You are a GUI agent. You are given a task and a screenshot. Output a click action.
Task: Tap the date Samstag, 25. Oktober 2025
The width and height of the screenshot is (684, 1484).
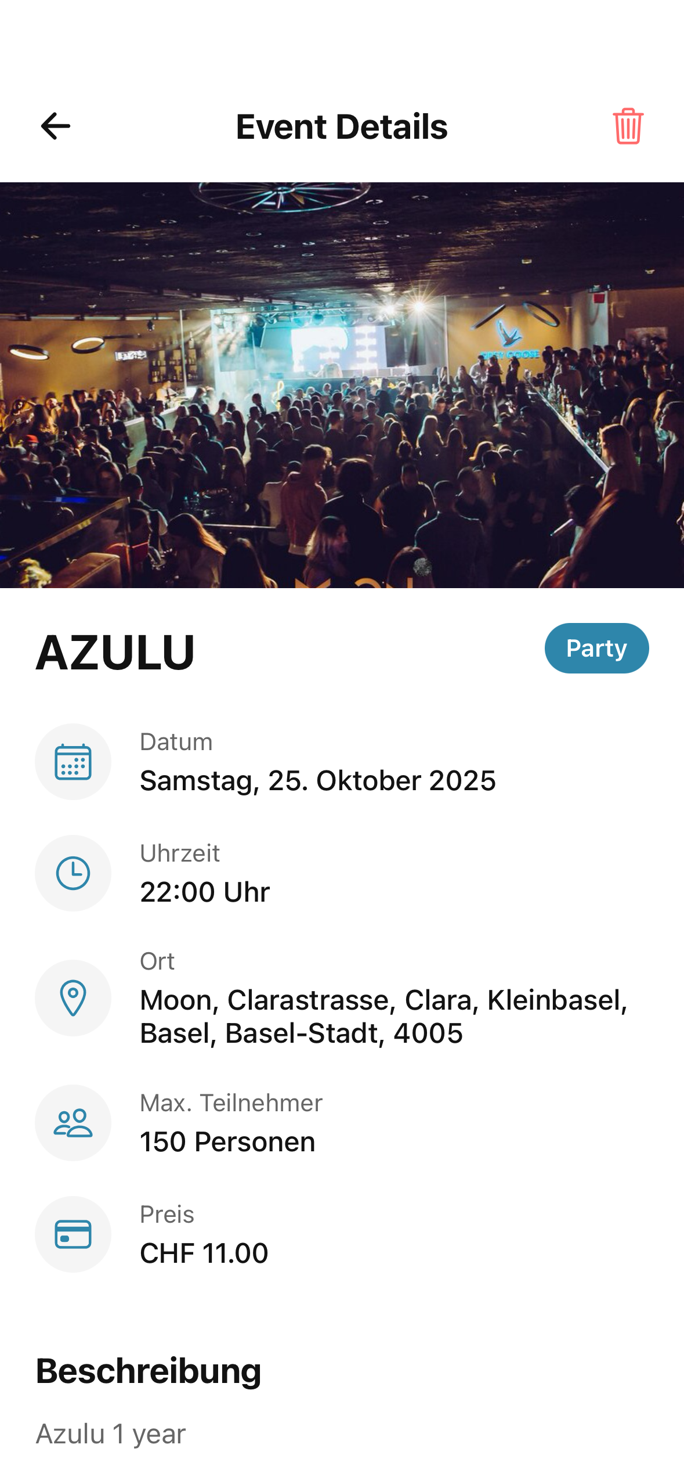318,780
